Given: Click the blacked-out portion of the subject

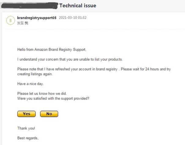Looking at the screenshot, I should (x=30, y=6).
